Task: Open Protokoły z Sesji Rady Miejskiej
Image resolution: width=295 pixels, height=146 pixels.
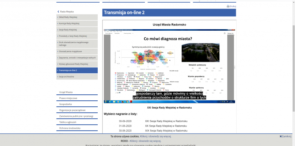Action: 77,36
